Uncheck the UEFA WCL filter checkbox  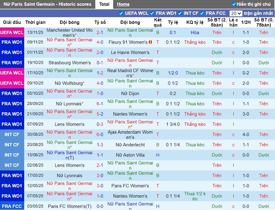[121, 13]
